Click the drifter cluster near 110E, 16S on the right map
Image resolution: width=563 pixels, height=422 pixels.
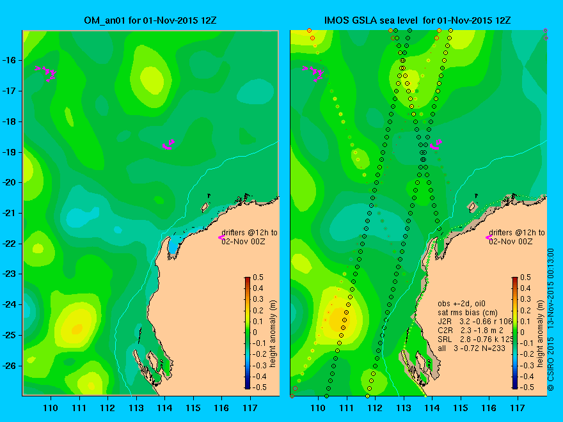pos(313,73)
